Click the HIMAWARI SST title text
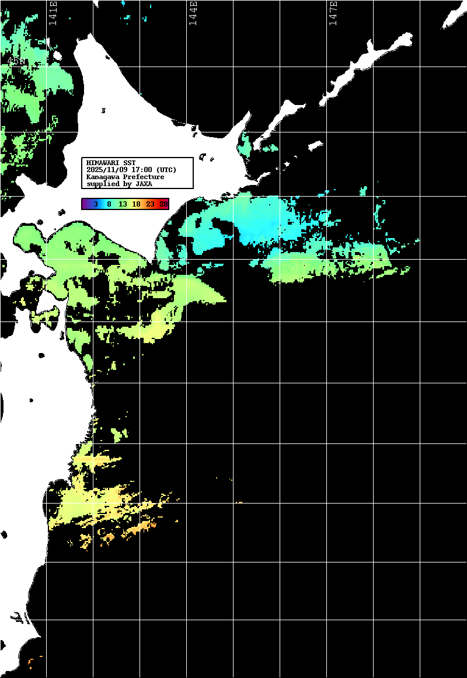 (x=111, y=162)
